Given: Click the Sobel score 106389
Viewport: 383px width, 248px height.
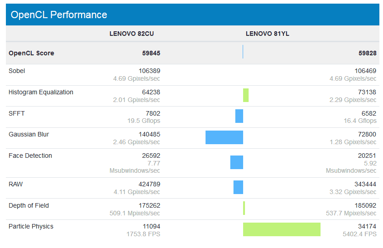Looking at the screenshot, I should click(x=149, y=71).
